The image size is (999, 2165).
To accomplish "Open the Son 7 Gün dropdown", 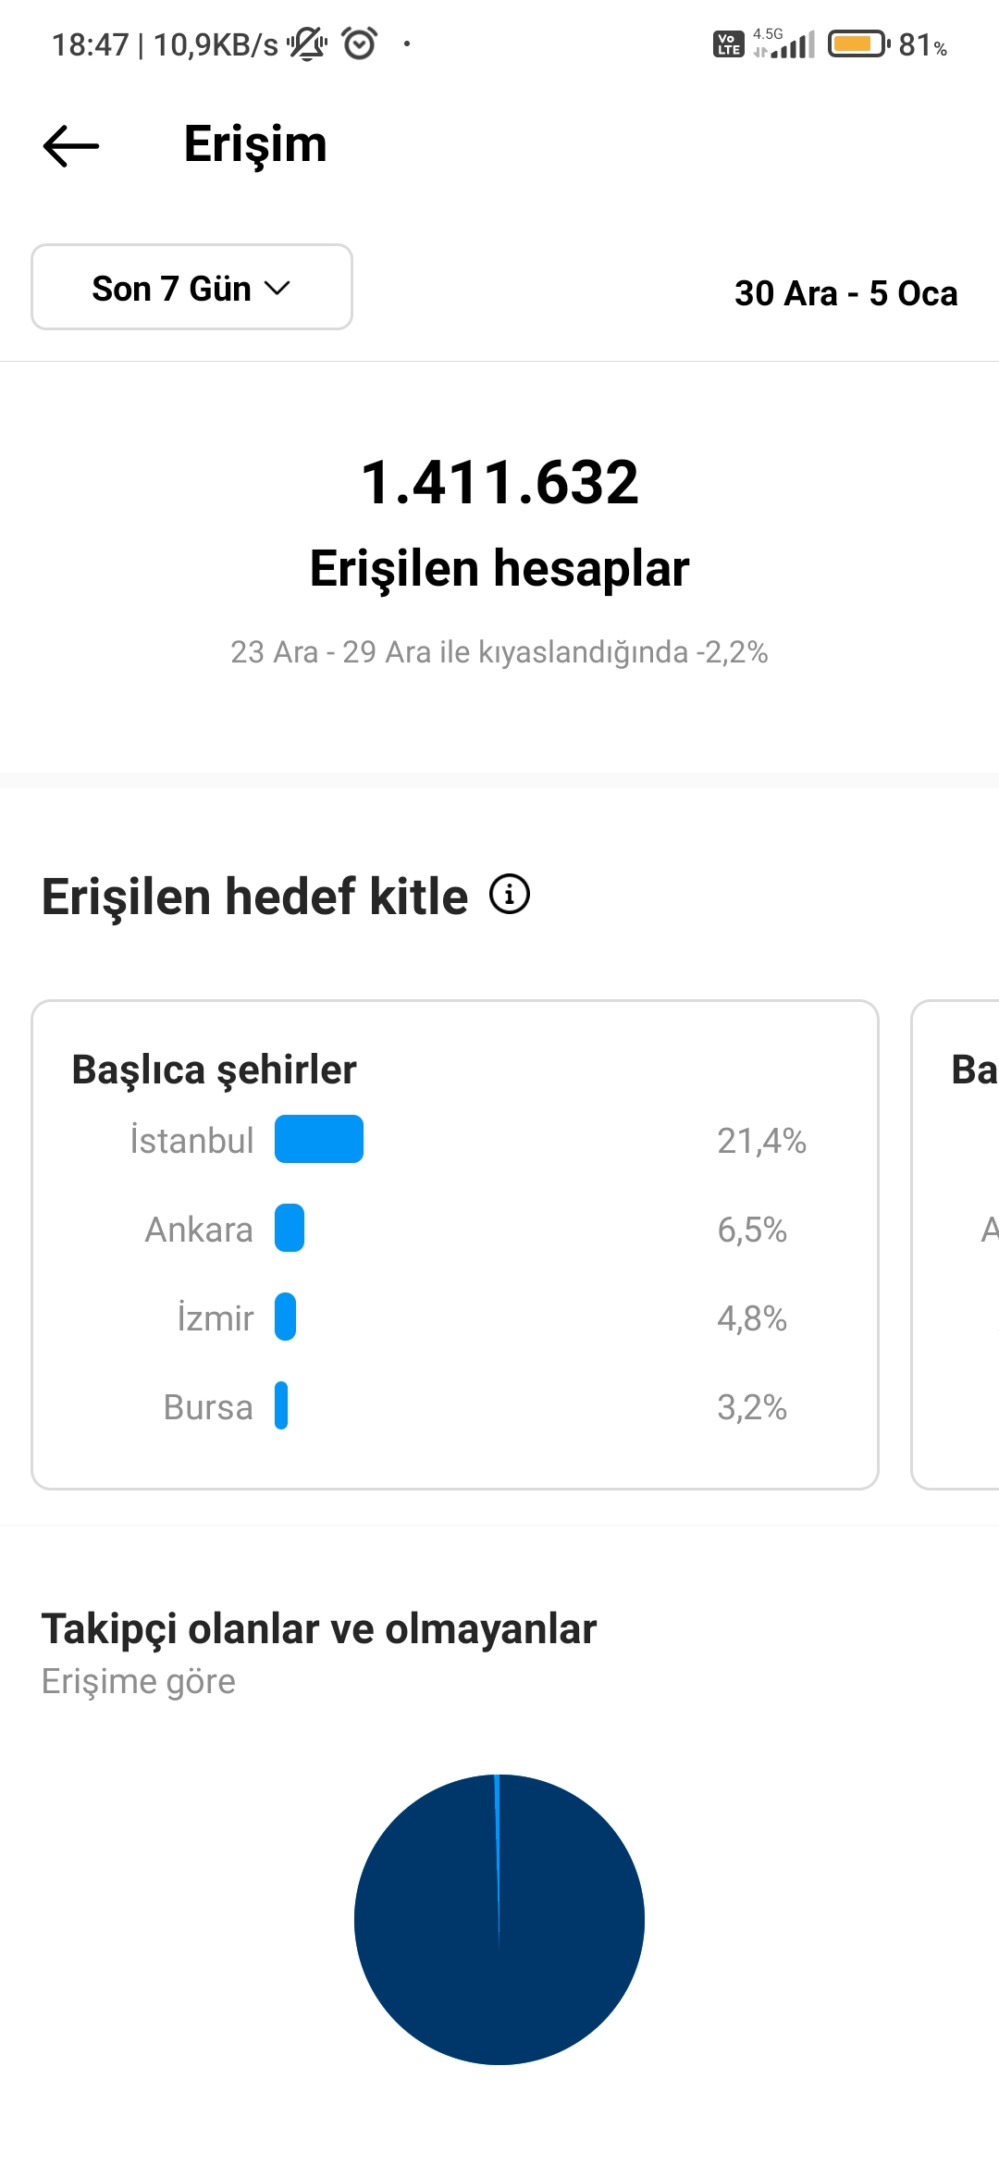I will pyautogui.click(x=191, y=287).
